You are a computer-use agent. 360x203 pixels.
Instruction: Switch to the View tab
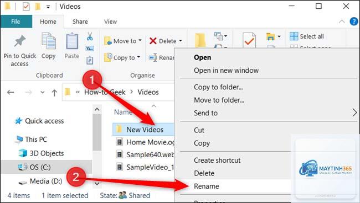point(110,22)
